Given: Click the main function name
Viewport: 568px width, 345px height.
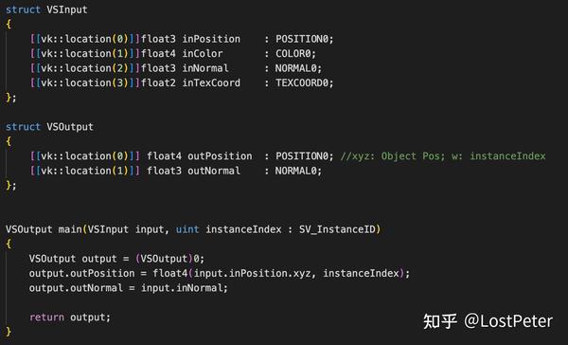Looking at the screenshot, I should [70, 229].
